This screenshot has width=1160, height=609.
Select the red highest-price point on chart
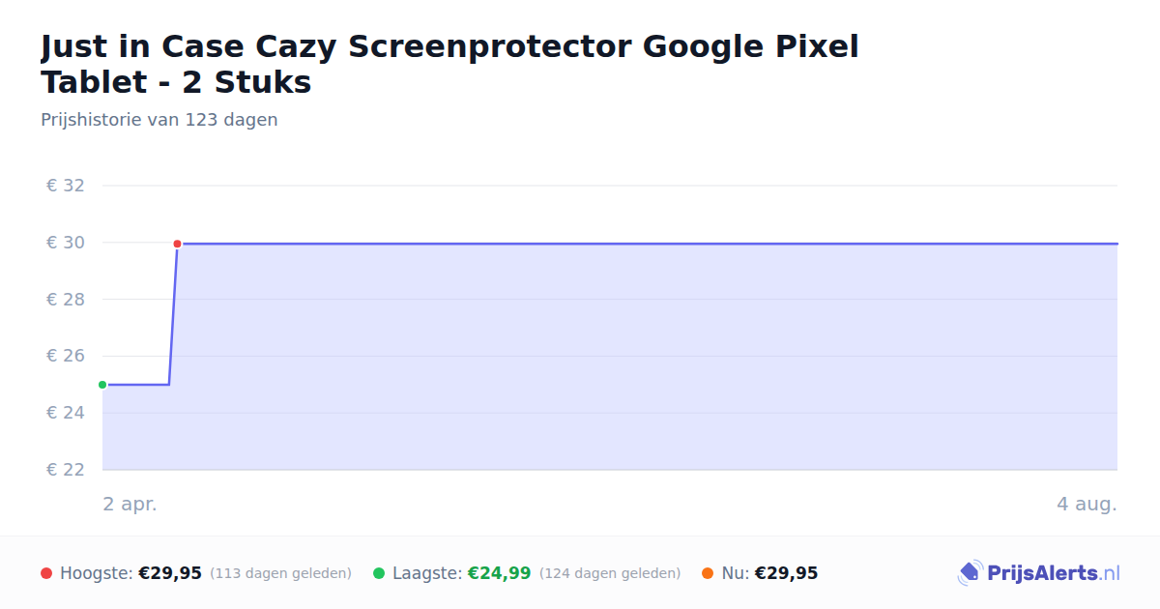(x=177, y=244)
